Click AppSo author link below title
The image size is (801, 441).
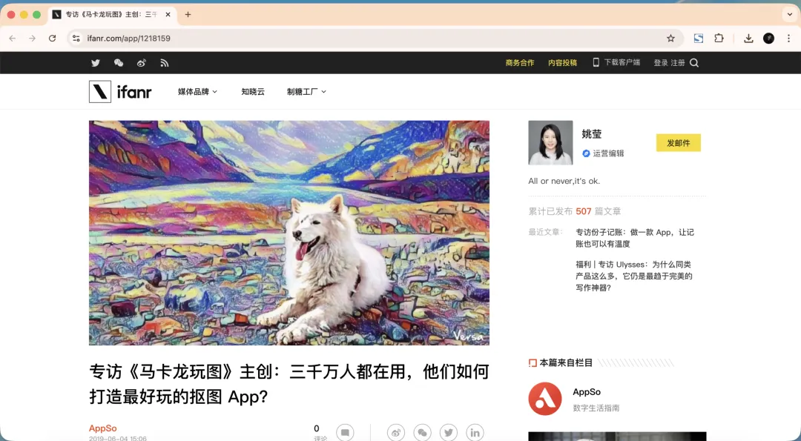pyautogui.click(x=102, y=428)
